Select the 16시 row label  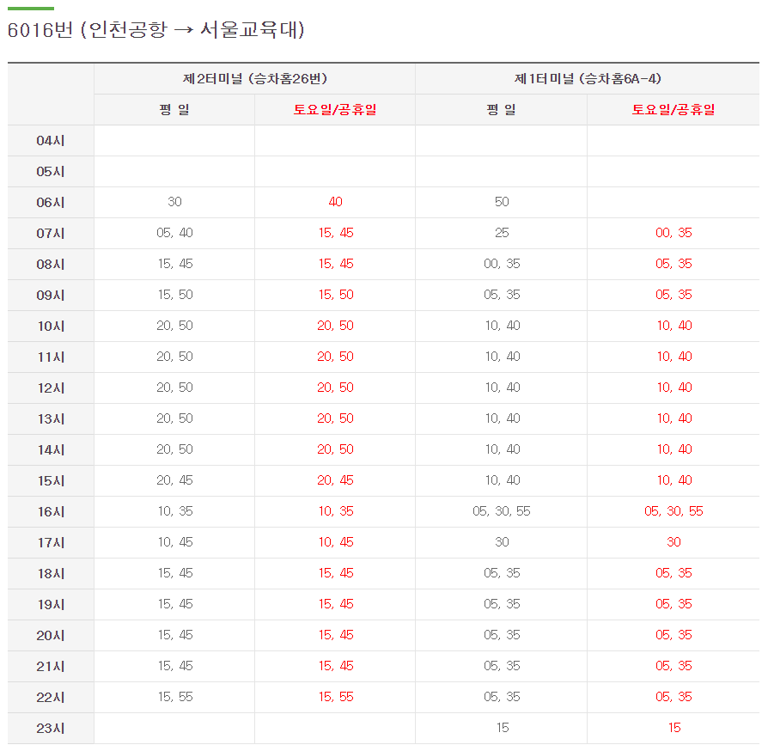(51, 511)
